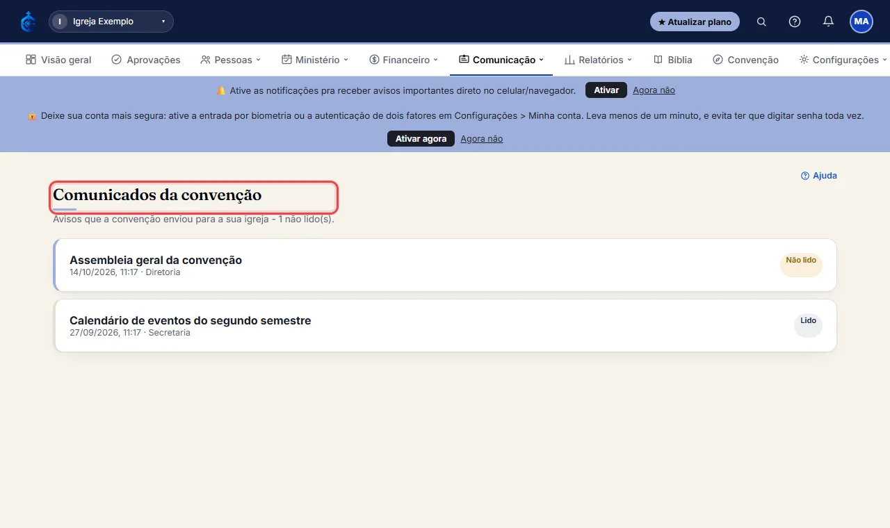This screenshot has height=528, width=890.
Task: Click the Visão geral grid icon
Action: 31,60
